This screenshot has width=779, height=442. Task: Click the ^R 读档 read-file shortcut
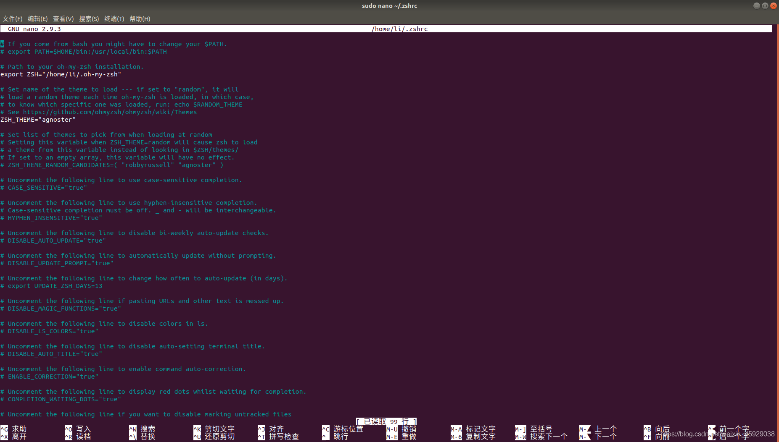78,437
